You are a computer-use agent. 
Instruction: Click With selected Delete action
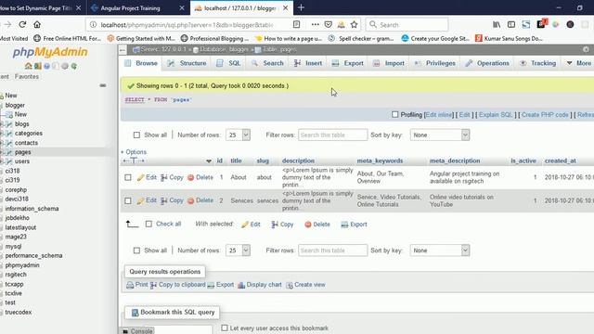tap(317, 225)
